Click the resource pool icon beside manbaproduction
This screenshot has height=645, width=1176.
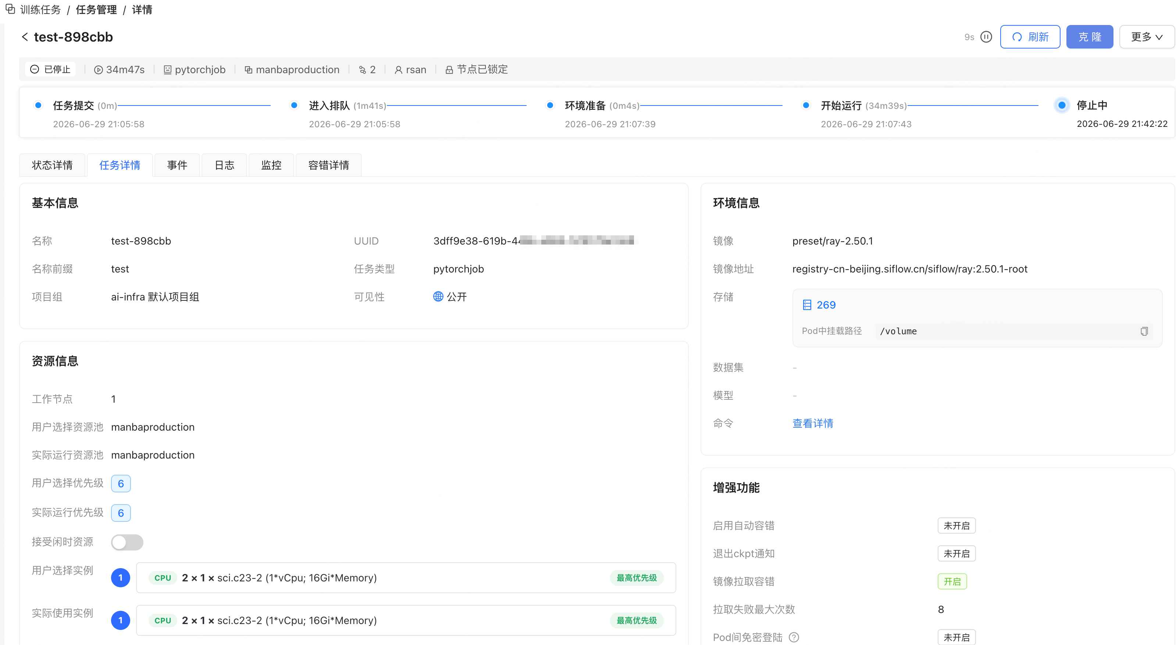(x=248, y=70)
